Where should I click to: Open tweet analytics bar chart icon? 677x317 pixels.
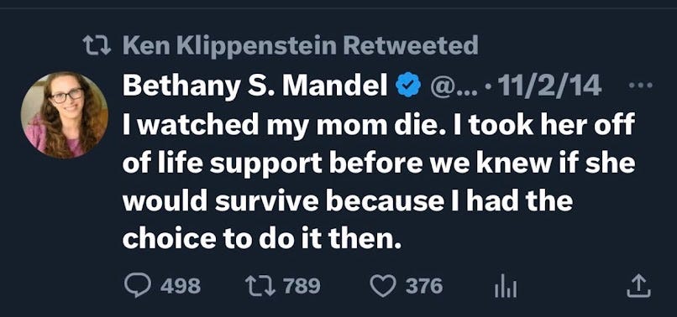[x=506, y=287]
